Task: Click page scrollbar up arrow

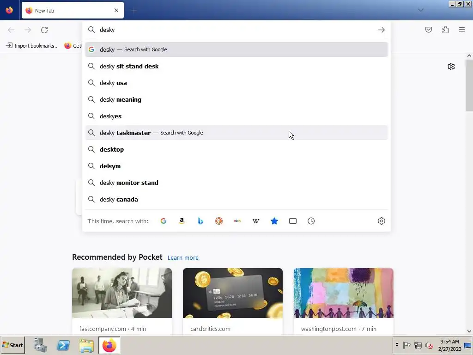Action: [x=469, y=56]
